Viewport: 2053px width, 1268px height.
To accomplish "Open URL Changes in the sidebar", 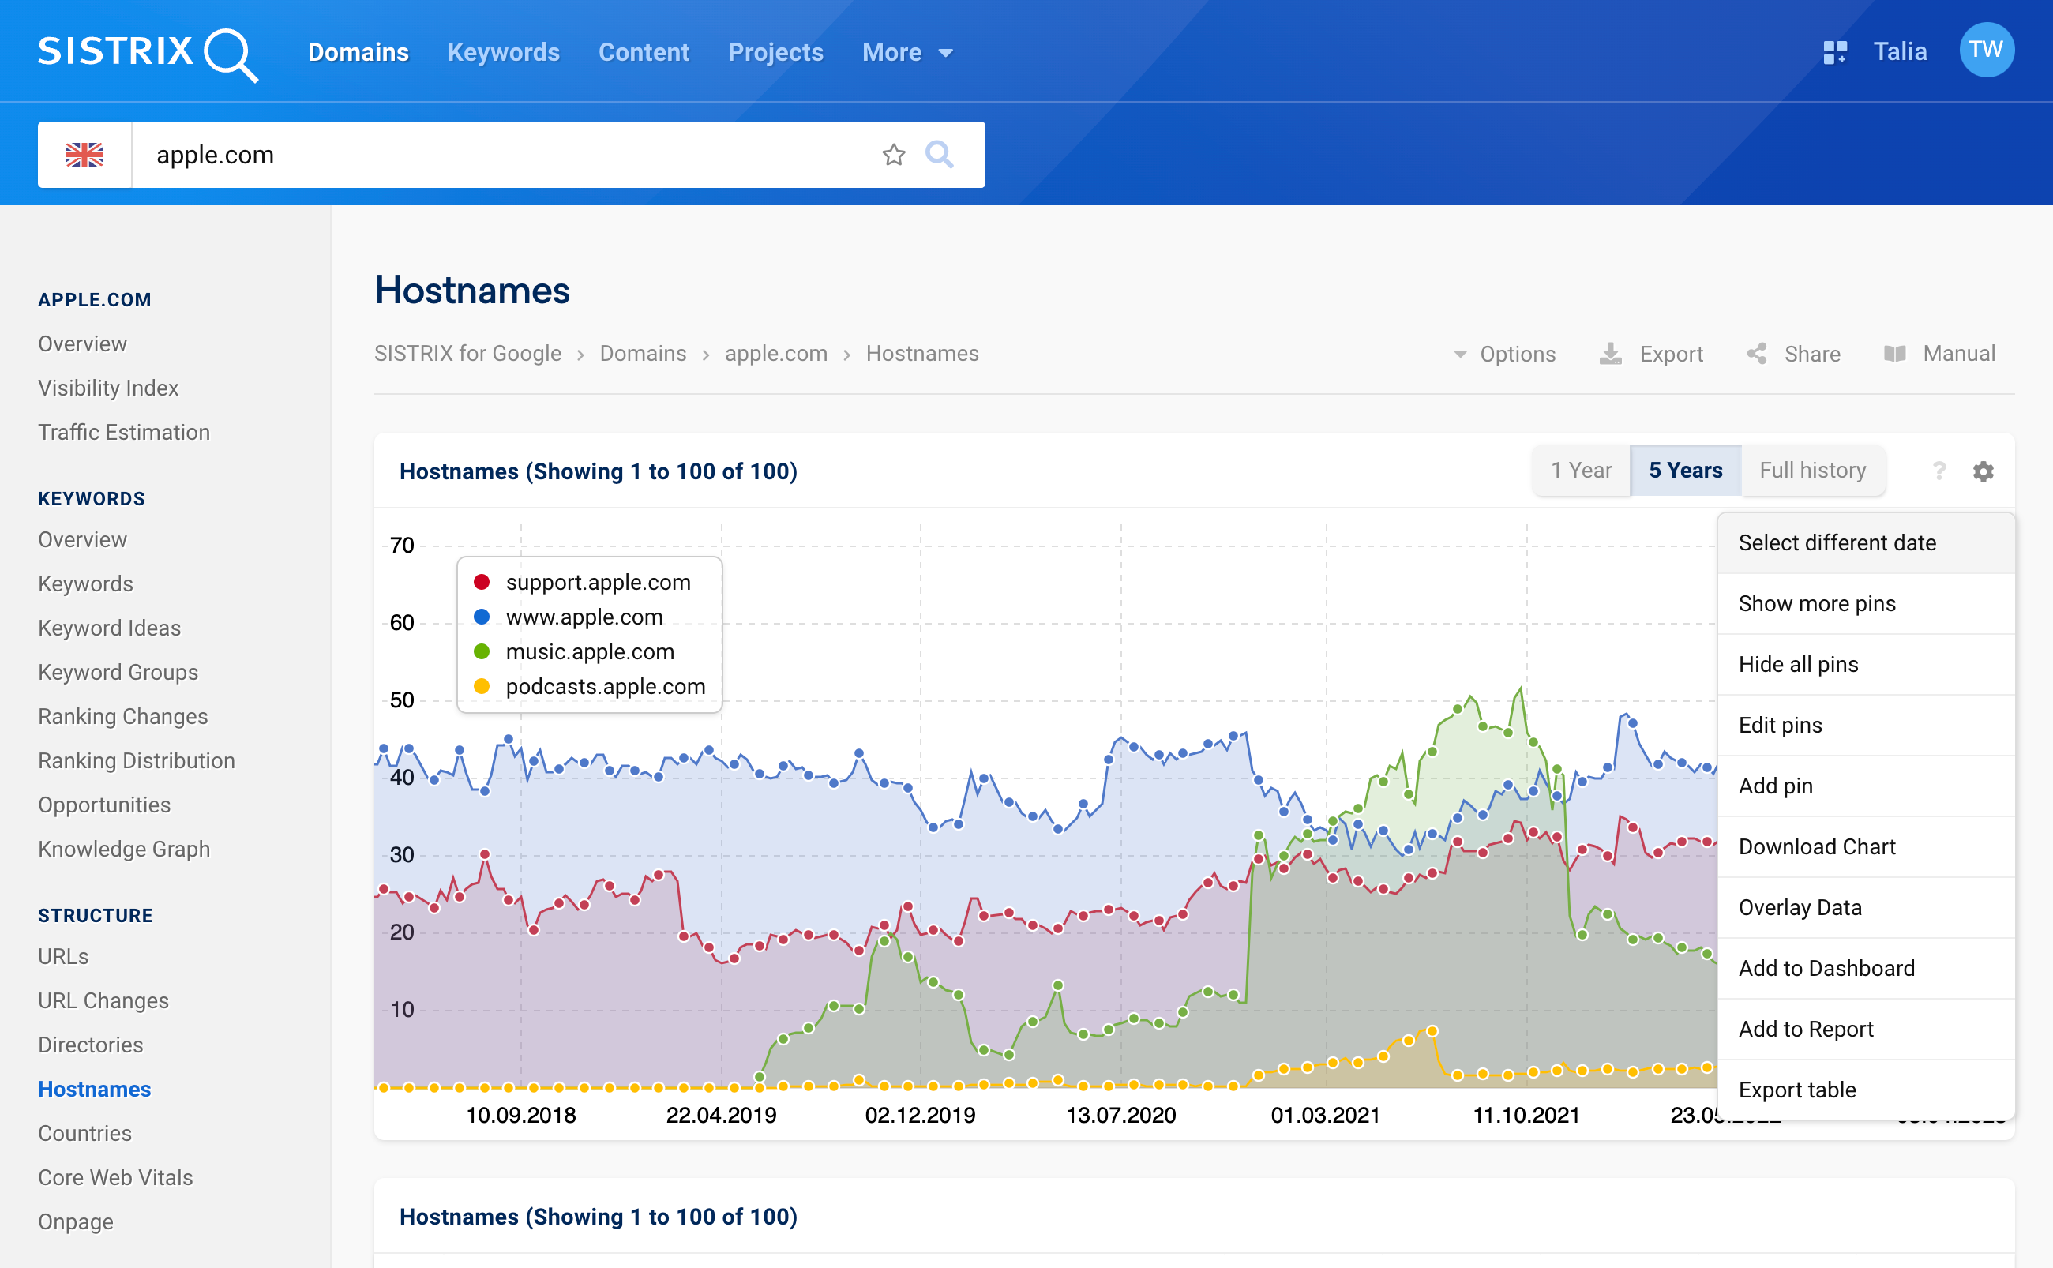I will point(103,1001).
